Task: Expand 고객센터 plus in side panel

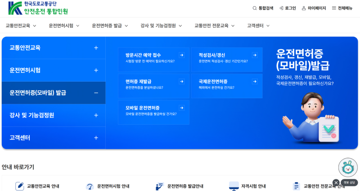Action: [x=96, y=138]
